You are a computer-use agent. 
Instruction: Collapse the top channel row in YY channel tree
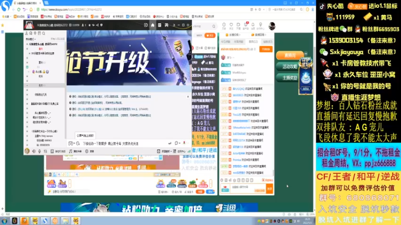(27, 44)
